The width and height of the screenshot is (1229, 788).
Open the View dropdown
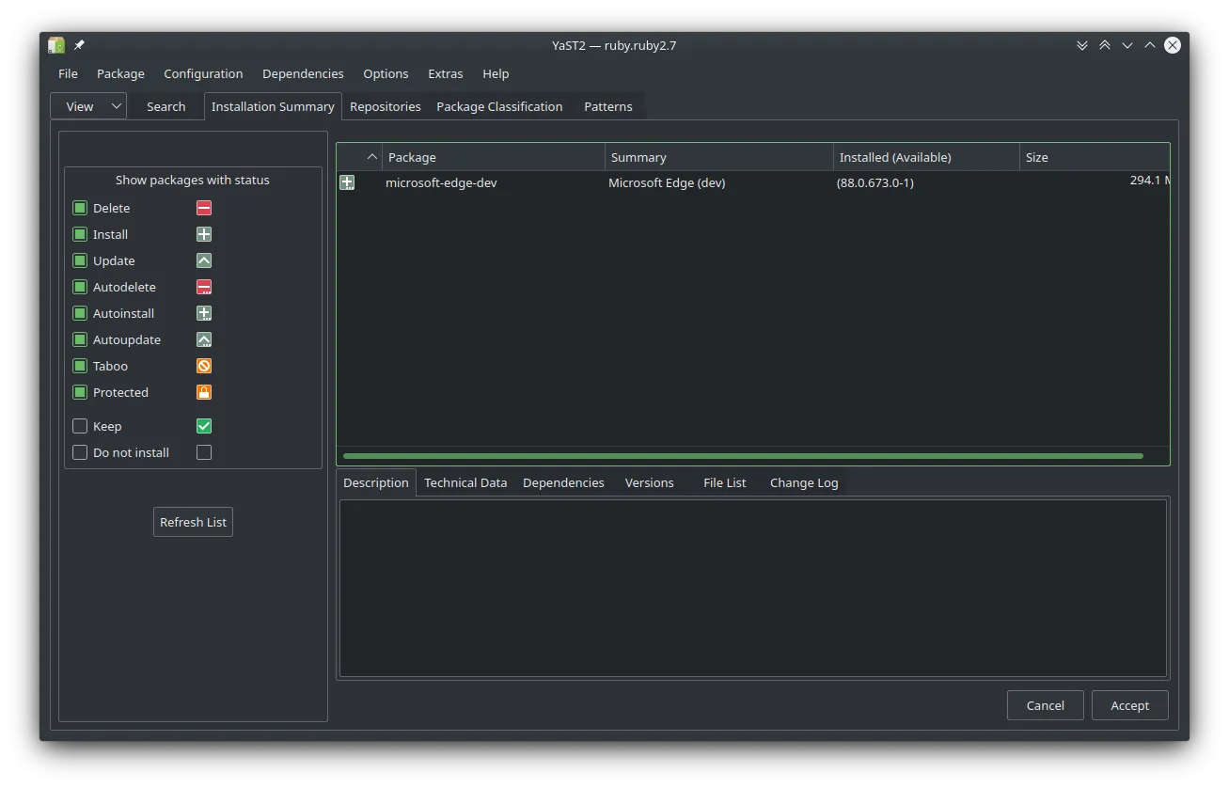click(87, 105)
